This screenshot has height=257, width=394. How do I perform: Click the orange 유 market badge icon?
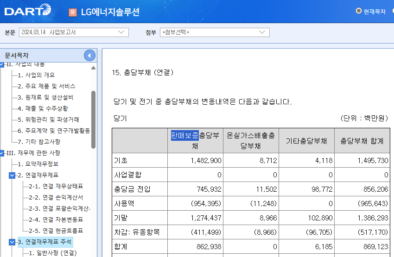[x=73, y=12]
